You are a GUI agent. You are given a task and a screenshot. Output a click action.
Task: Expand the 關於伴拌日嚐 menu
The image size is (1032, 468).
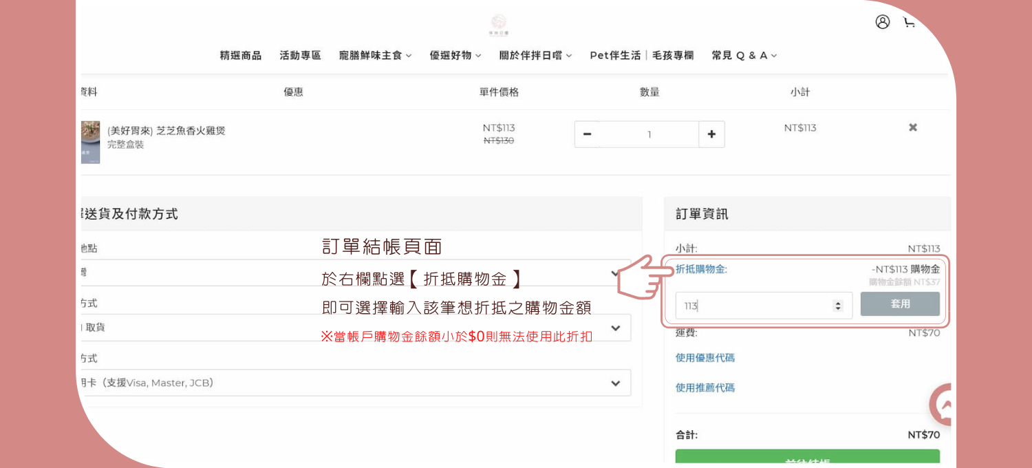535,56
